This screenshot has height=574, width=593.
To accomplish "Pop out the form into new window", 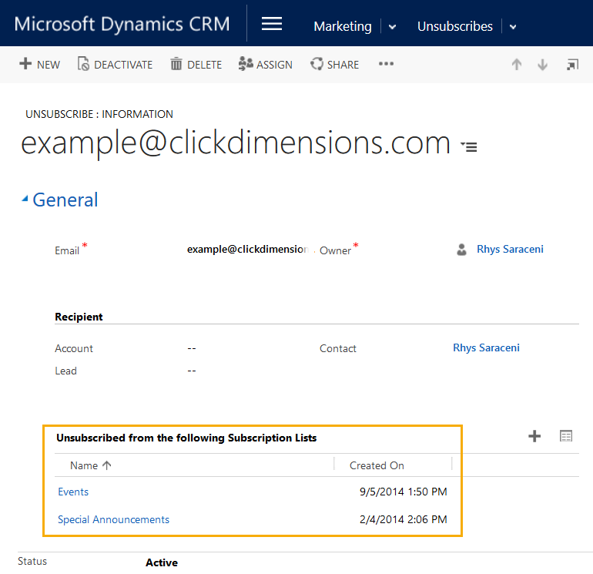I will [x=572, y=65].
